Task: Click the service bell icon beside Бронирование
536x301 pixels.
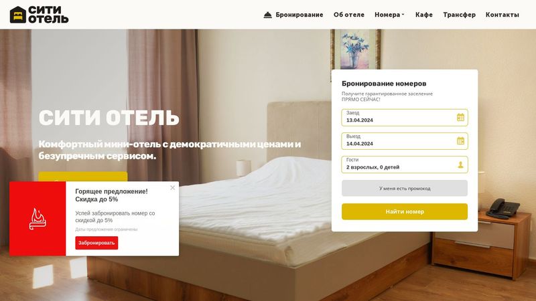Action: pyautogui.click(x=267, y=15)
